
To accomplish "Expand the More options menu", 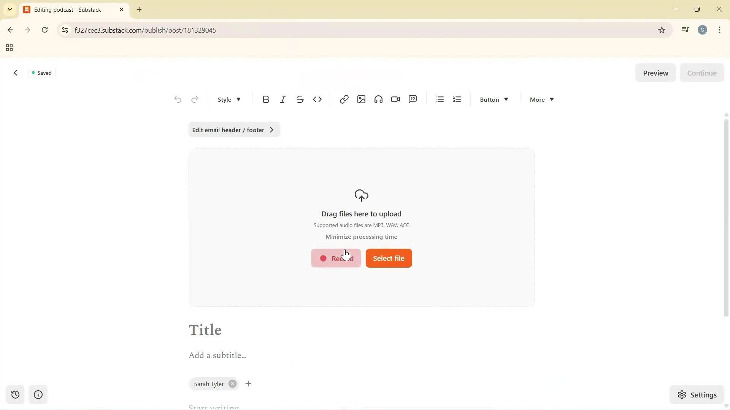I will point(541,99).
